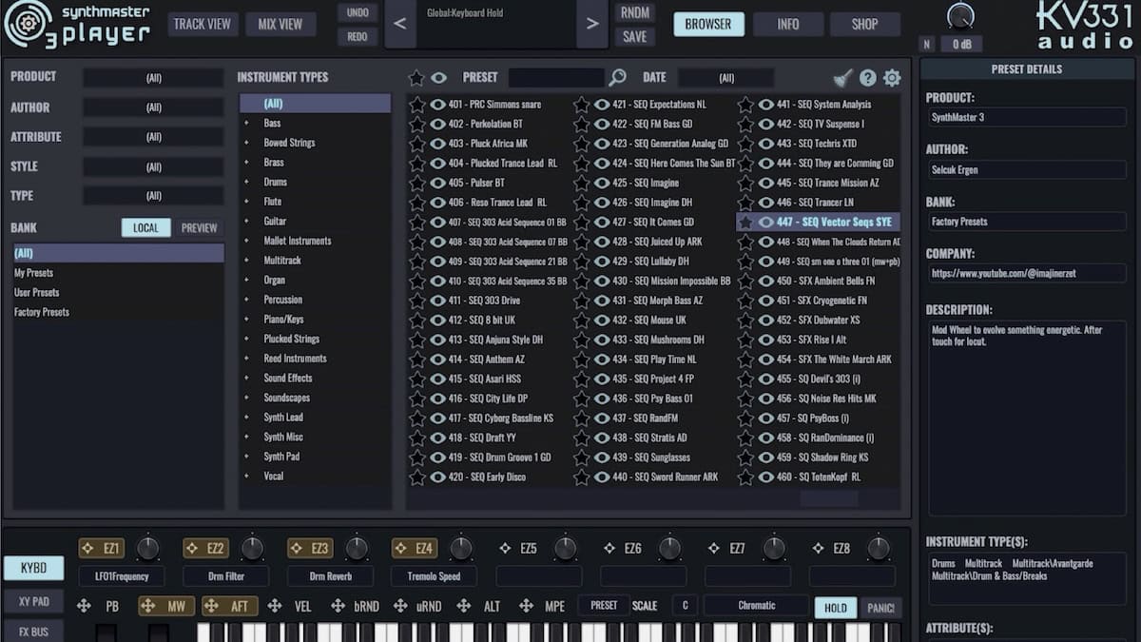Image resolution: width=1141 pixels, height=642 pixels.
Task: Open the Chromatic scale dropdown
Action: (756, 606)
